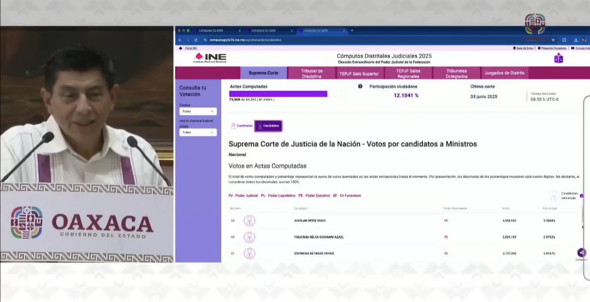Click the browser downloads icon
The height and width of the screenshot is (302, 590).
576,40
